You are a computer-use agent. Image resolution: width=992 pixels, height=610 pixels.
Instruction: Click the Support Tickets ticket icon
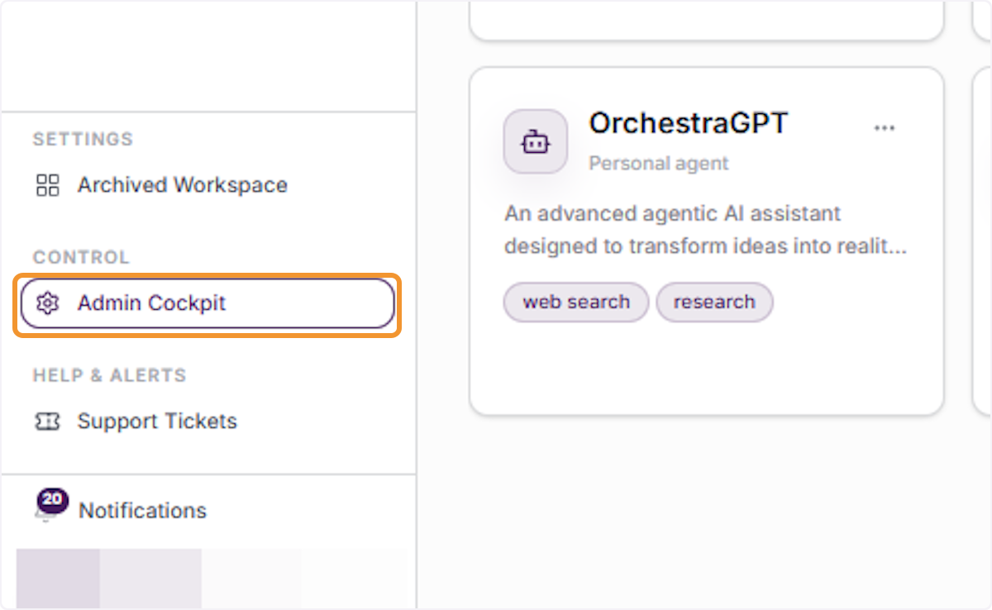click(x=48, y=422)
